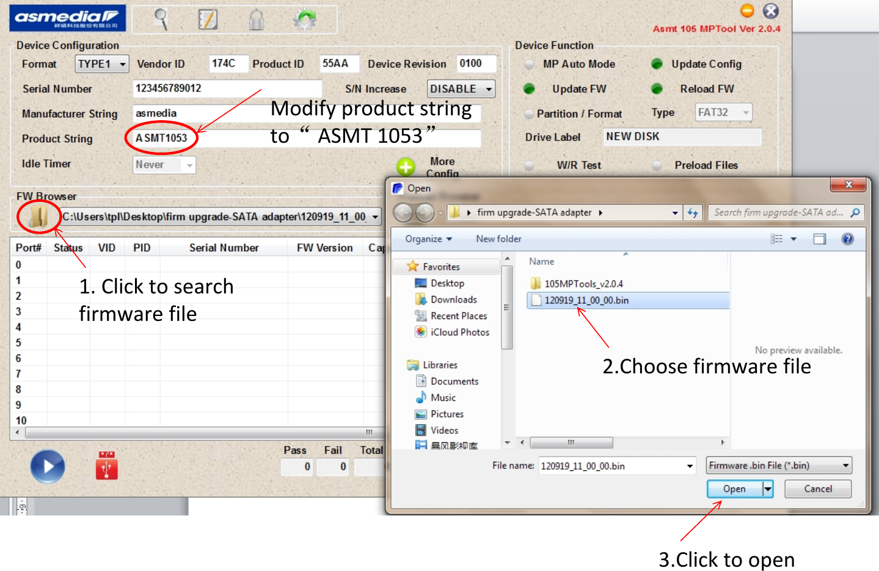Image resolution: width=879 pixels, height=571 pixels.
Task: Open the Organize menu
Action: pos(428,239)
